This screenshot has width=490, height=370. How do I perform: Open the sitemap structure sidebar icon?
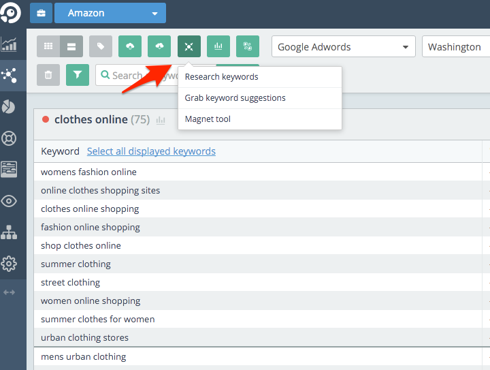[x=9, y=232]
